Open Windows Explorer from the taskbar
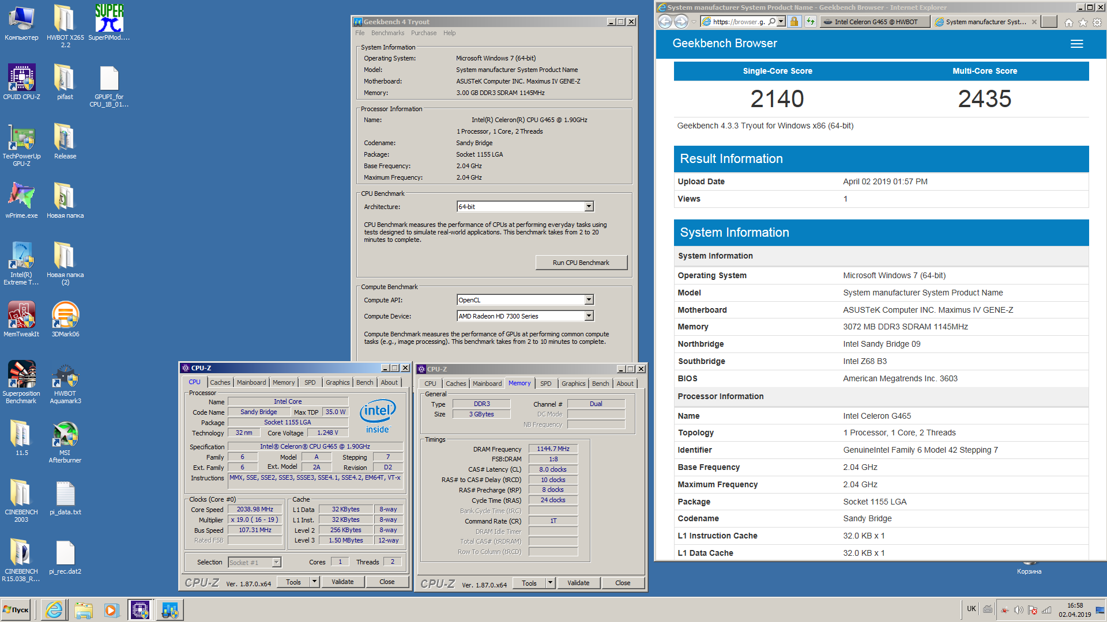This screenshot has width=1107, height=622. (83, 610)
